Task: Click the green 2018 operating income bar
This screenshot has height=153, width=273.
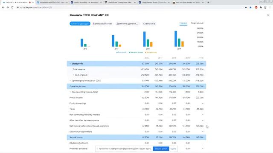Action: click(x=148, y=43)
